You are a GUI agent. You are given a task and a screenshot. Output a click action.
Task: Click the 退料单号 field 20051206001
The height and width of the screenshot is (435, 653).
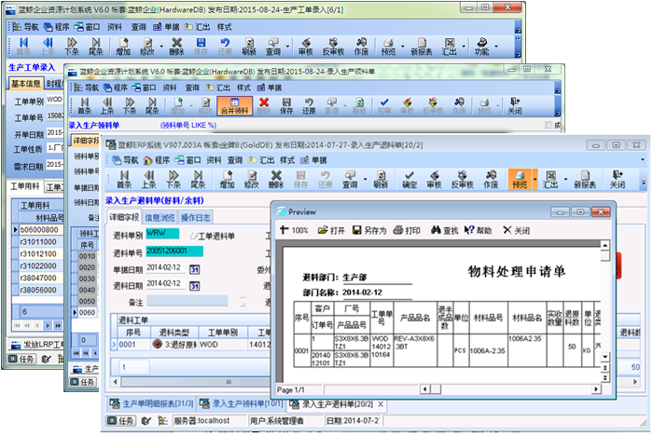coord(174,251)
